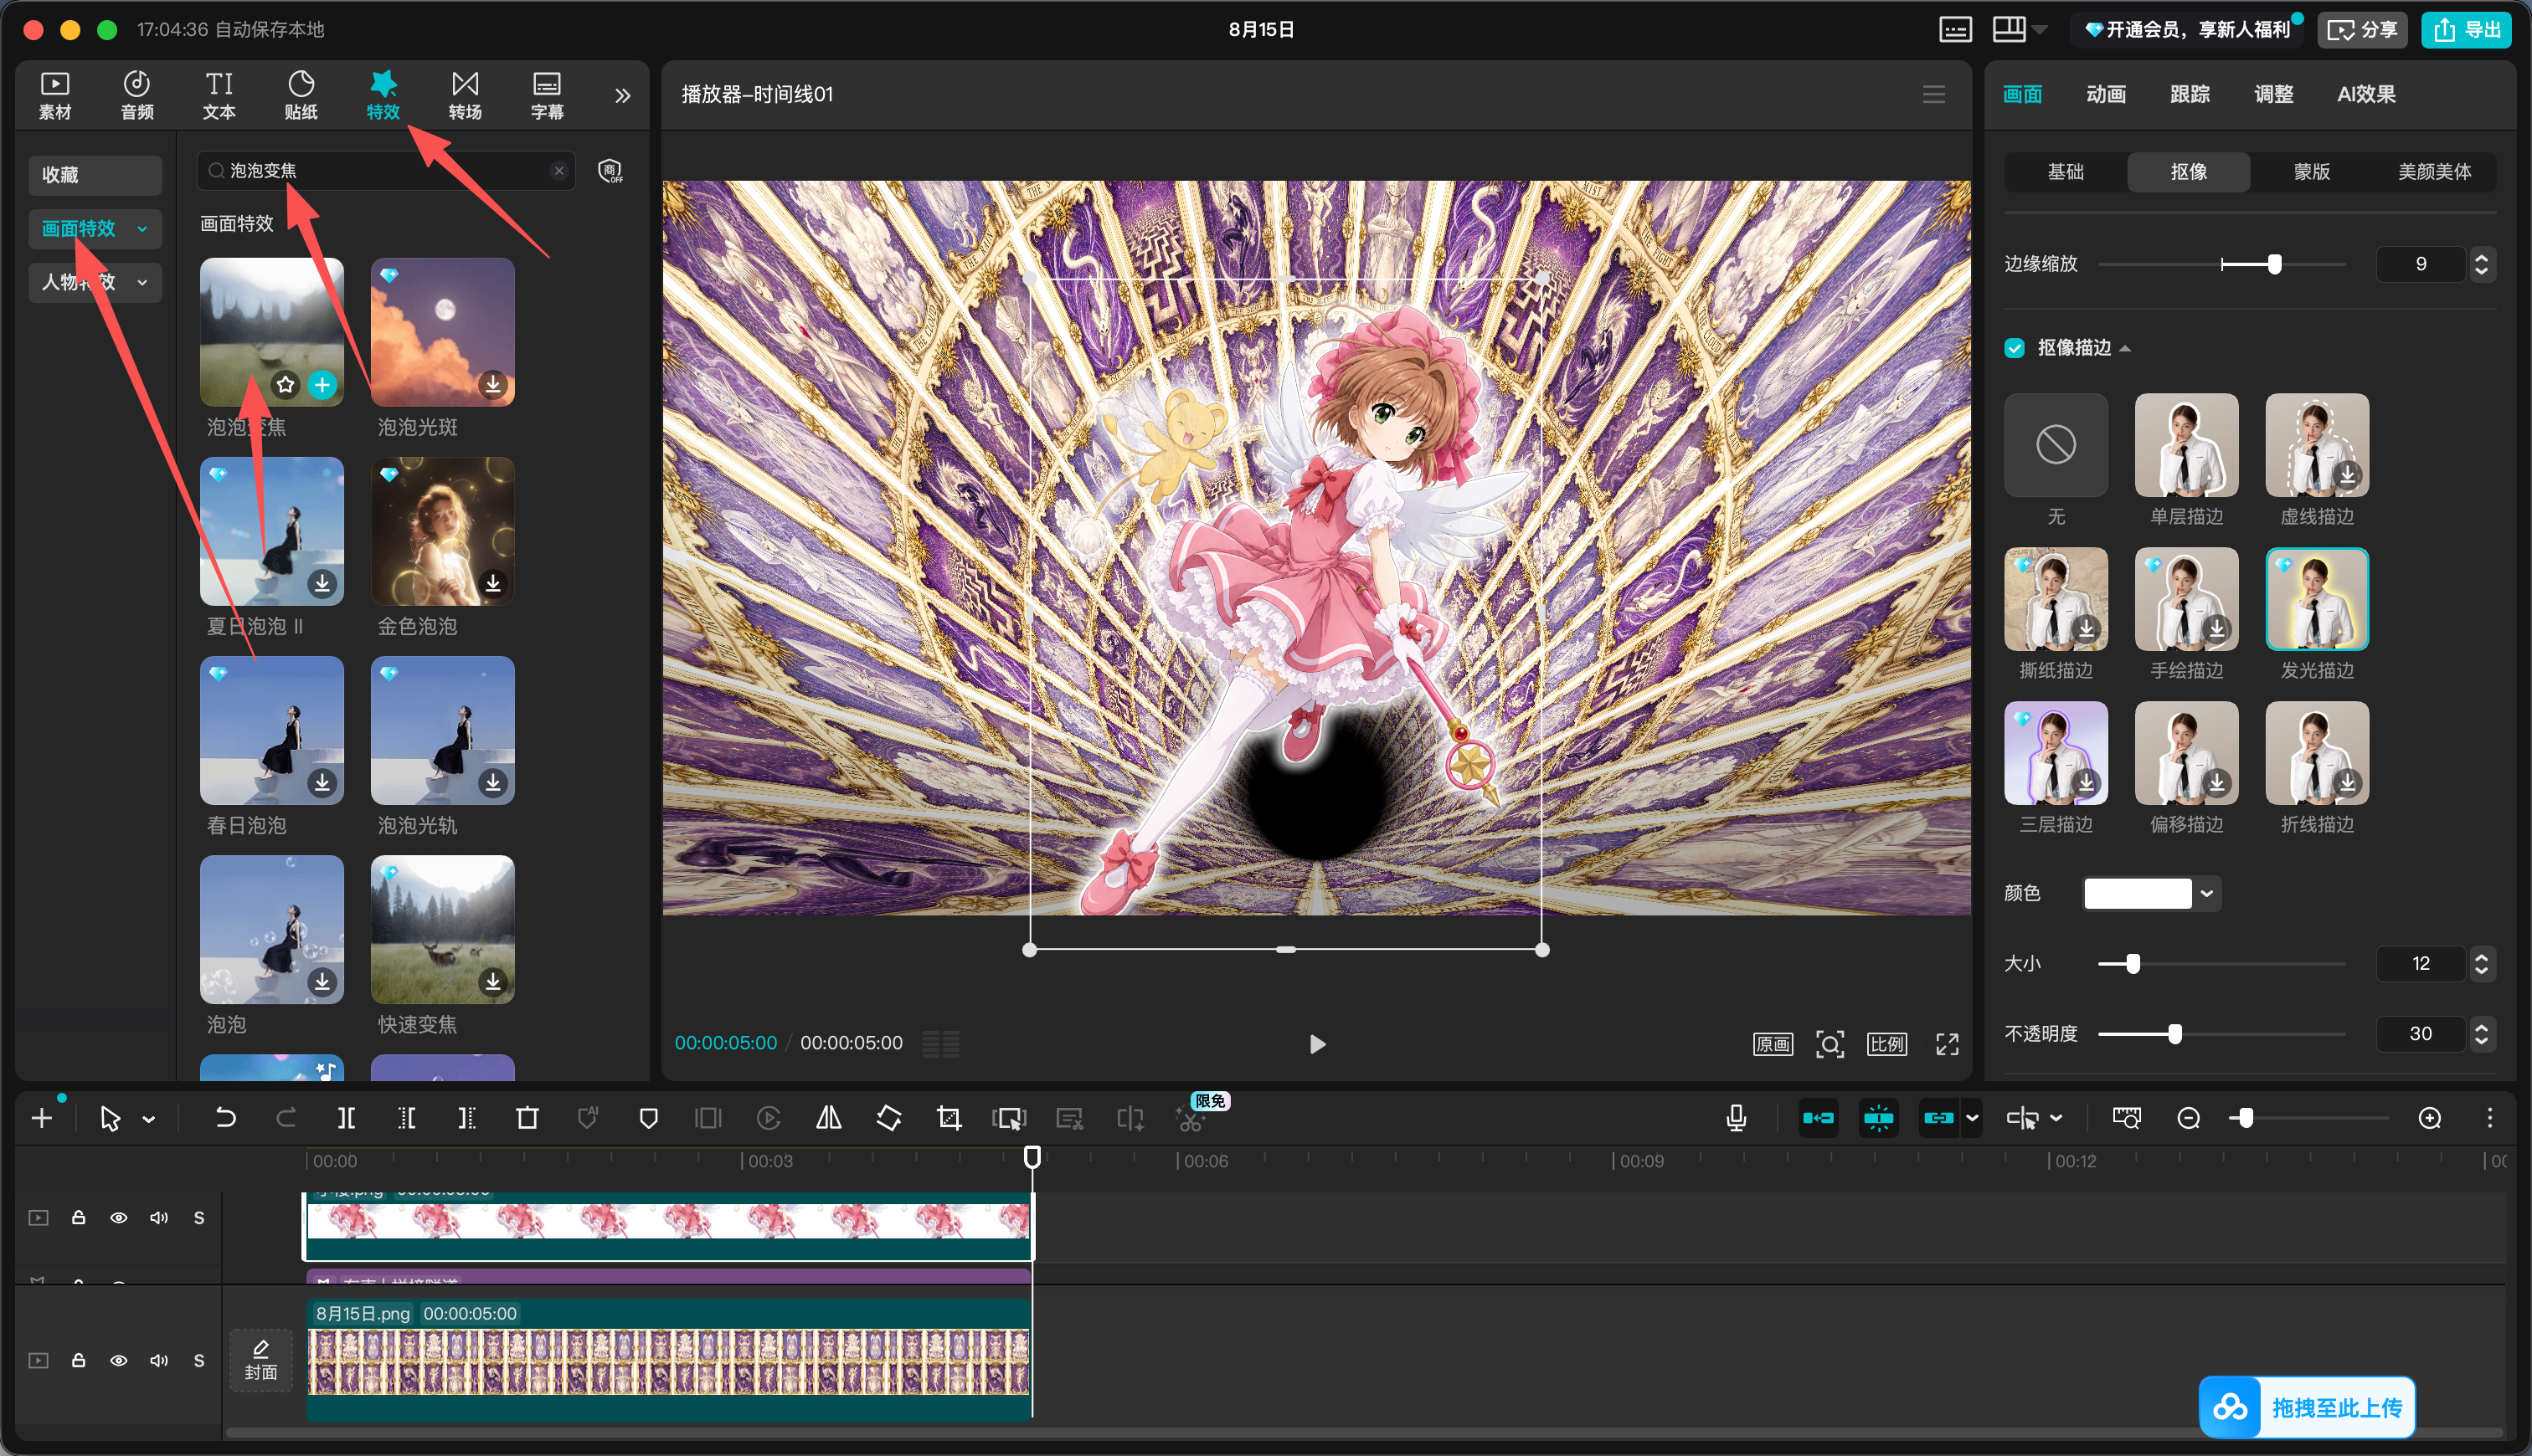The width and height of the screenshot is (2532, 1456).
Task: Hide the overlay track with its eye icon
Action: (118, 1218)
